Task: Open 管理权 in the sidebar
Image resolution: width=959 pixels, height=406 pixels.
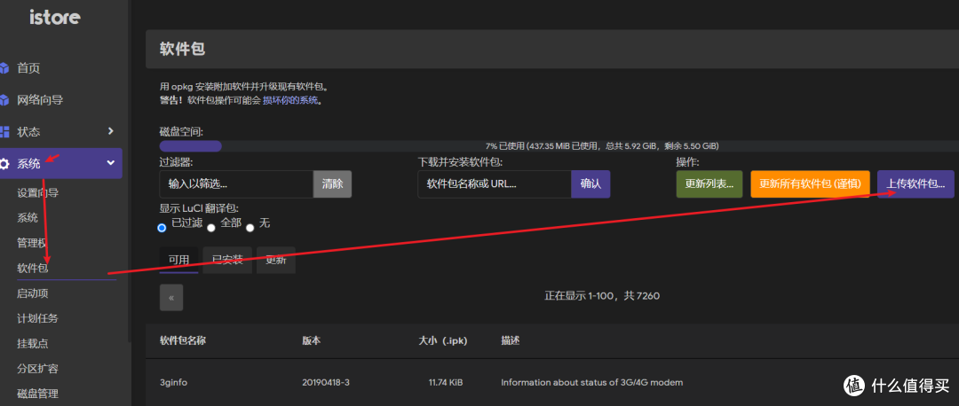Action: (32, 243)
